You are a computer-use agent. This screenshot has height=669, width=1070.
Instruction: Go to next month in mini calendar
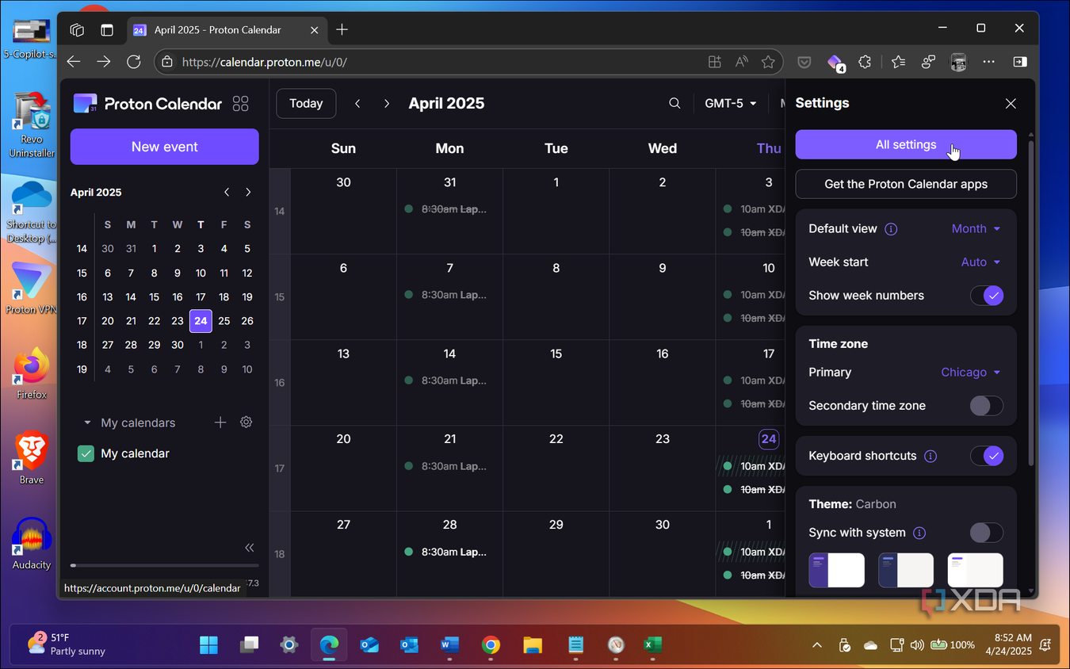coord(248,193)
